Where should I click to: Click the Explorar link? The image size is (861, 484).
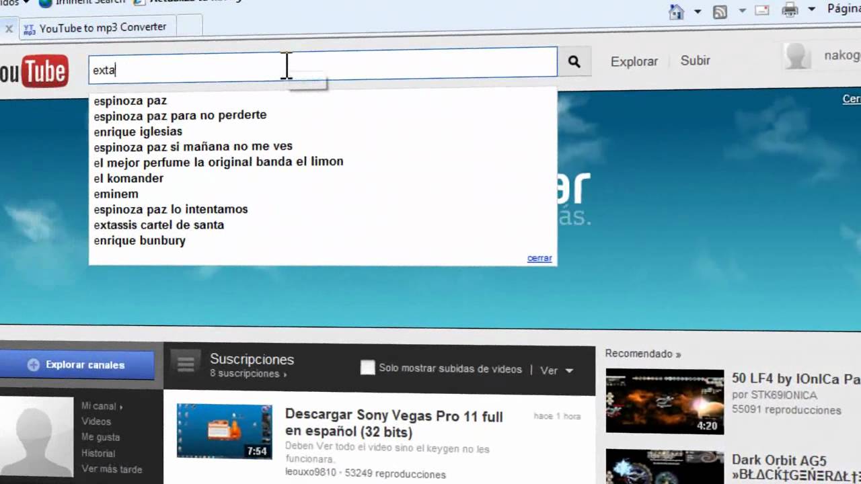(634, 61)
